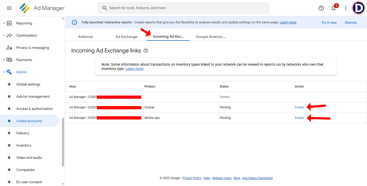The image size is (367, 186).
Task: Open Video and audio in sidebar
Action: [x=30, y=158]
